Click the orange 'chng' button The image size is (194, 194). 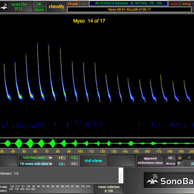click(x=186, y=4)
